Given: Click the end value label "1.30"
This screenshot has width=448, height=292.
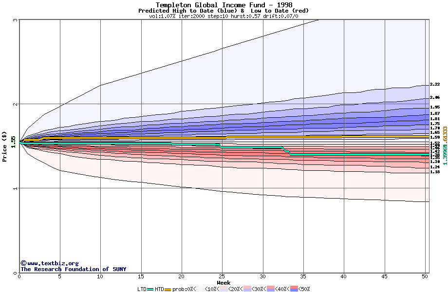Looking at the screenshot, I should click(435, 162).
